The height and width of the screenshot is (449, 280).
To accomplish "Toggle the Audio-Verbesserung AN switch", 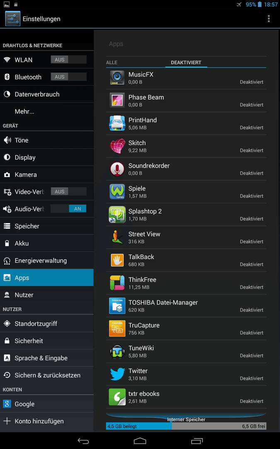I will click(x=68, y=208).
